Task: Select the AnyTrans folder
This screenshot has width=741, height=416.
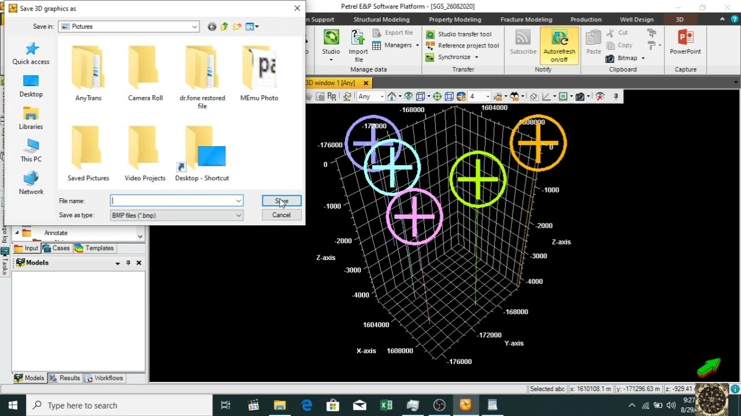Action: (88, 74)
